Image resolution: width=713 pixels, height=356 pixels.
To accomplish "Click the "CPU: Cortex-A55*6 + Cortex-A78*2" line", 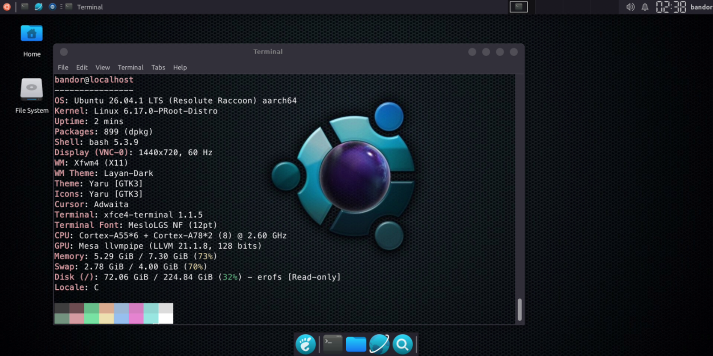I will 171,235.
